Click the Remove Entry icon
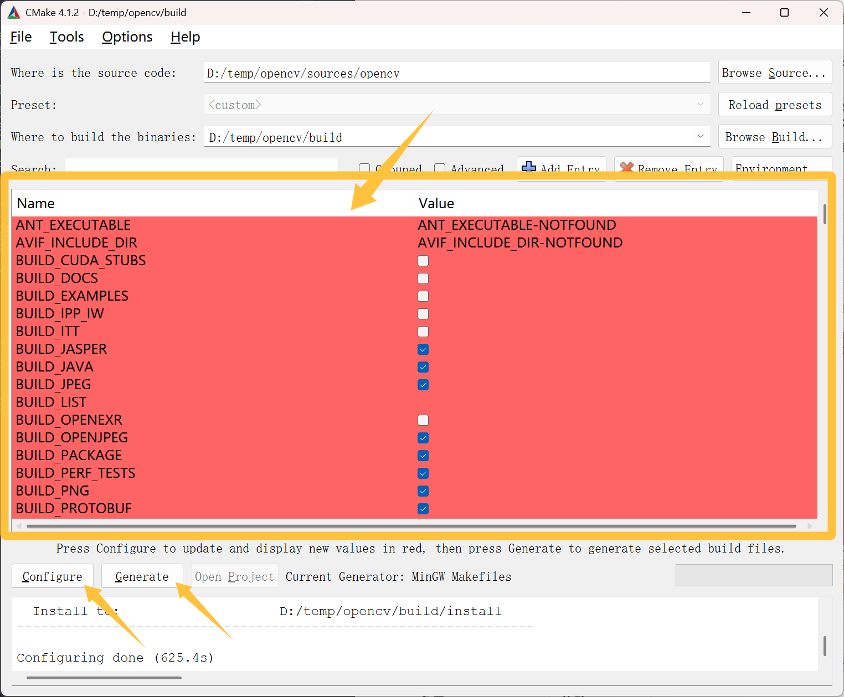844x697 pixels. pyautogui.click(x=626, y=168)
